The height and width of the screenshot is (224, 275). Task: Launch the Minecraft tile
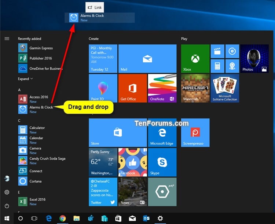[x=195, y=88]
